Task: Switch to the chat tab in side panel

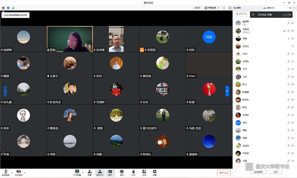Action: 238,8
